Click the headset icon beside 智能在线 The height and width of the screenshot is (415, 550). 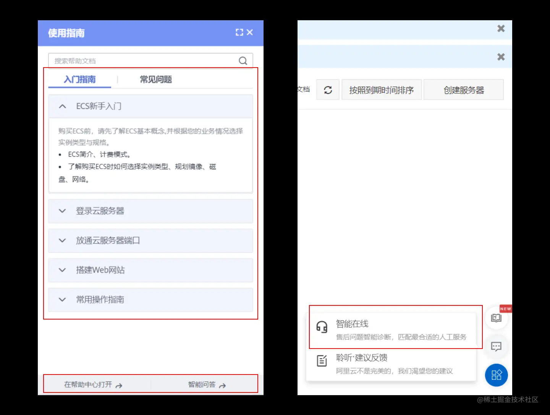322,327
